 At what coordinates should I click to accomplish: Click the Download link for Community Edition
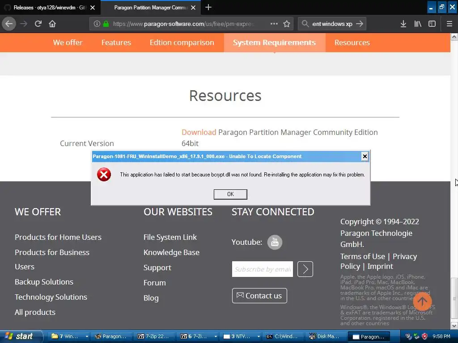tap(199, 132)
